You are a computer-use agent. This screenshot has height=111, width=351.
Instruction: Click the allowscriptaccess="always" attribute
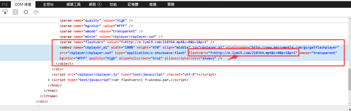click(x=190, y=58)
